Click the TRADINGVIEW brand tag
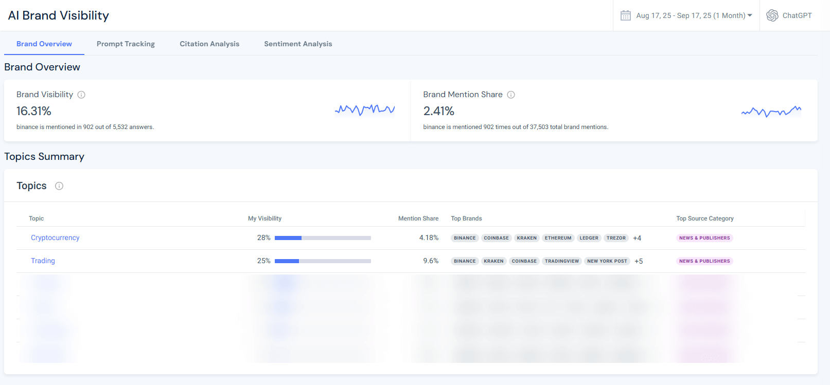Screen dimensions: 830x385 pyautogui.click(x=562, y=261)
